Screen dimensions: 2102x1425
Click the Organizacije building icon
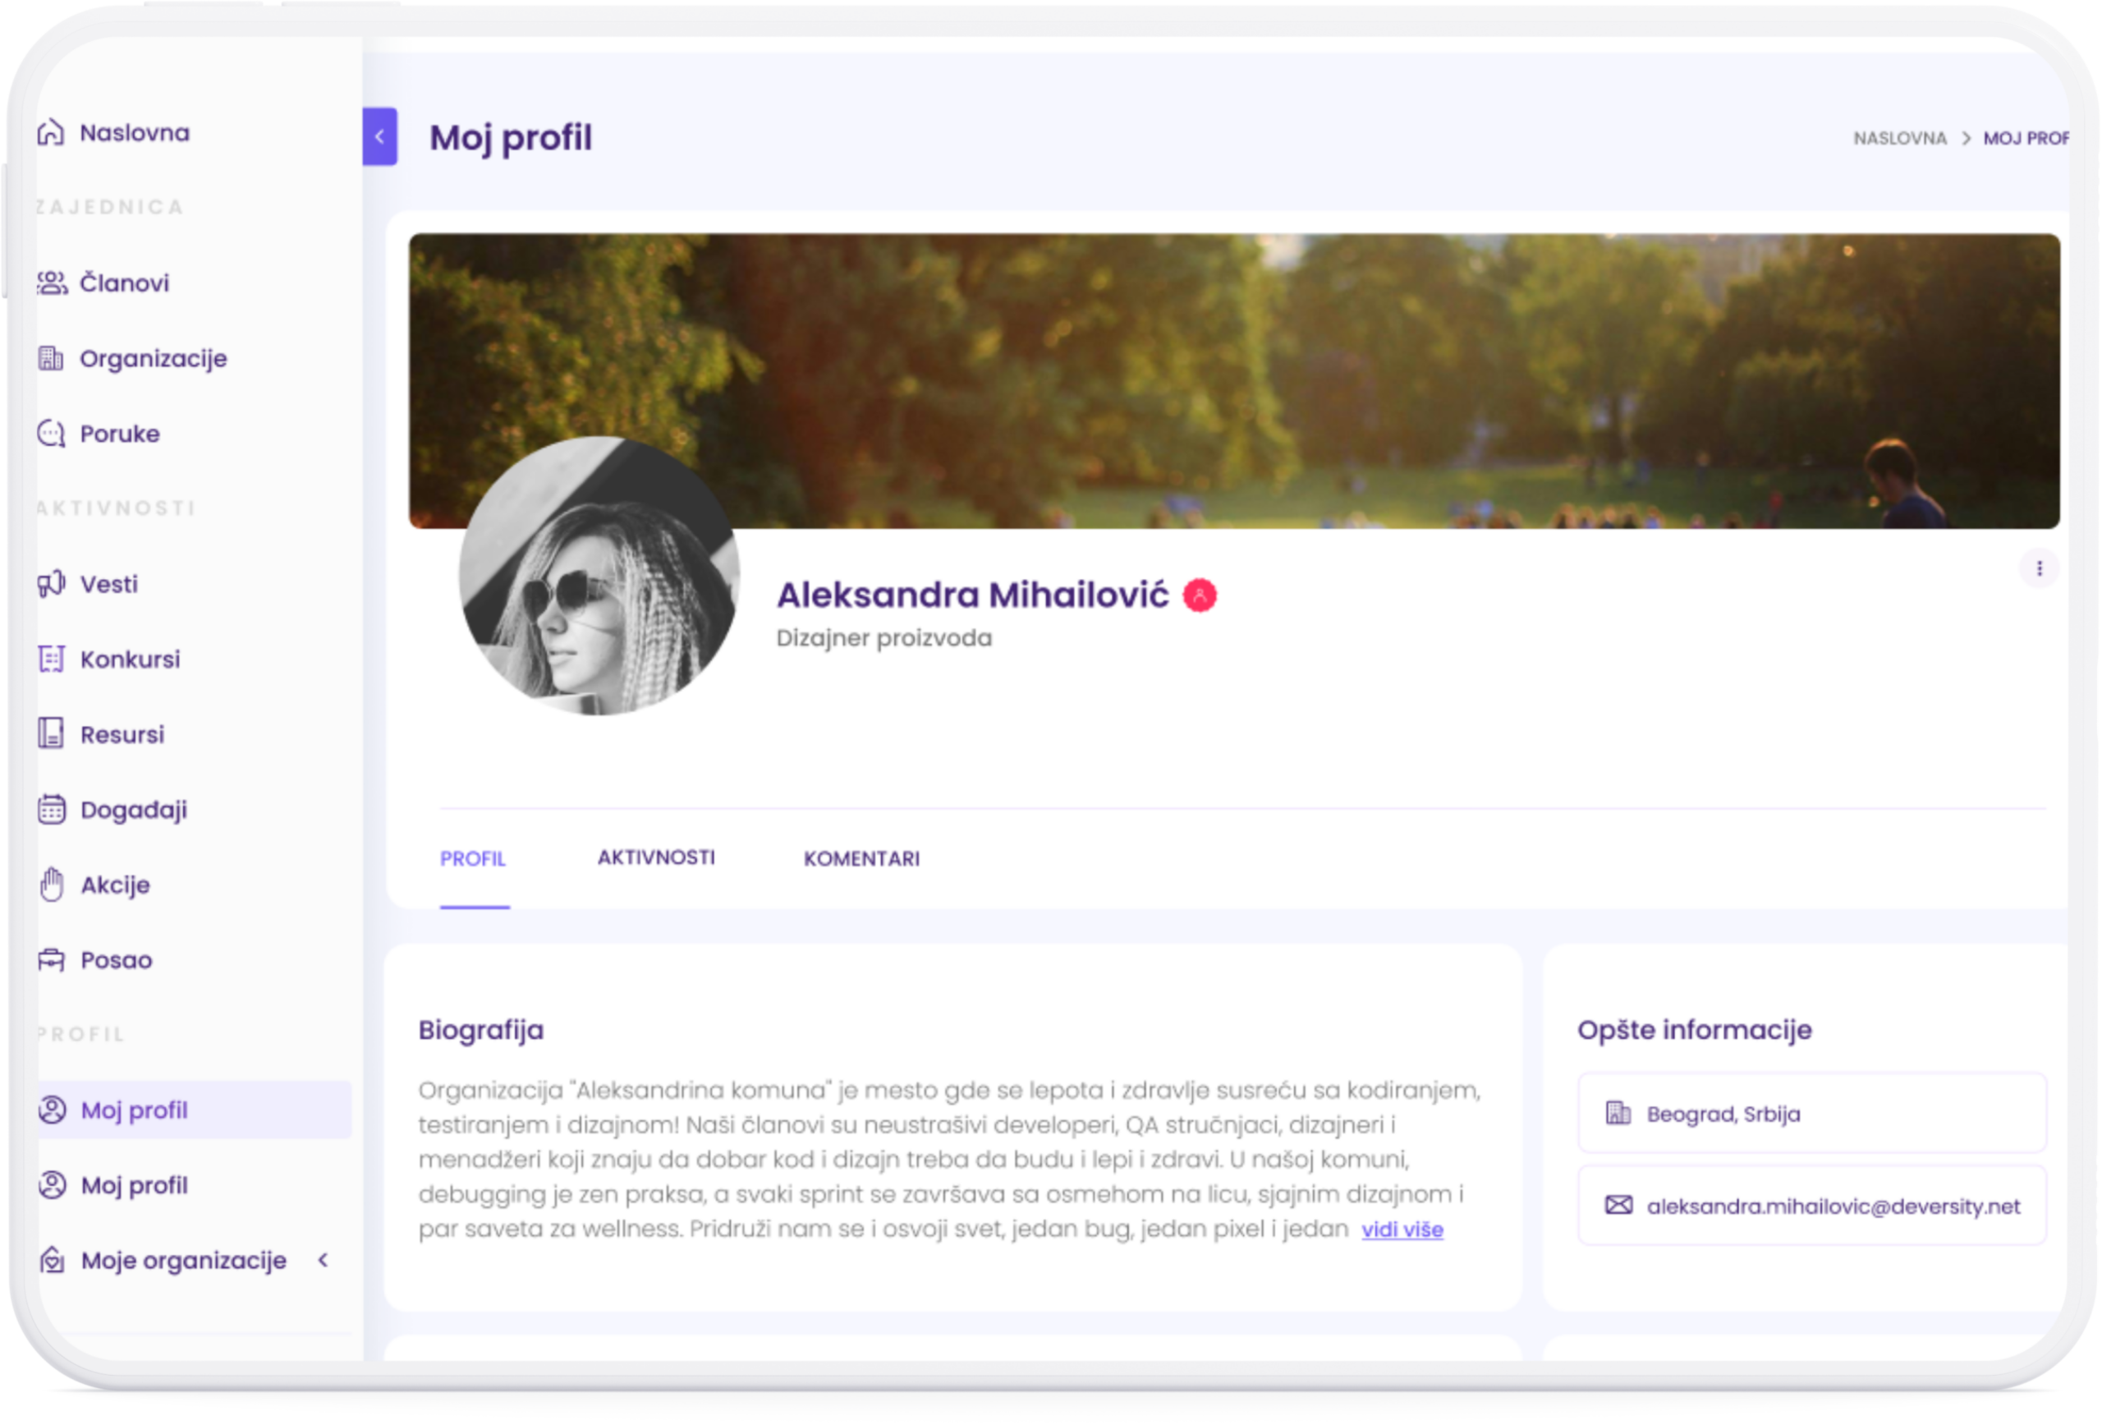pyautogui.click(x=51, y=358)
